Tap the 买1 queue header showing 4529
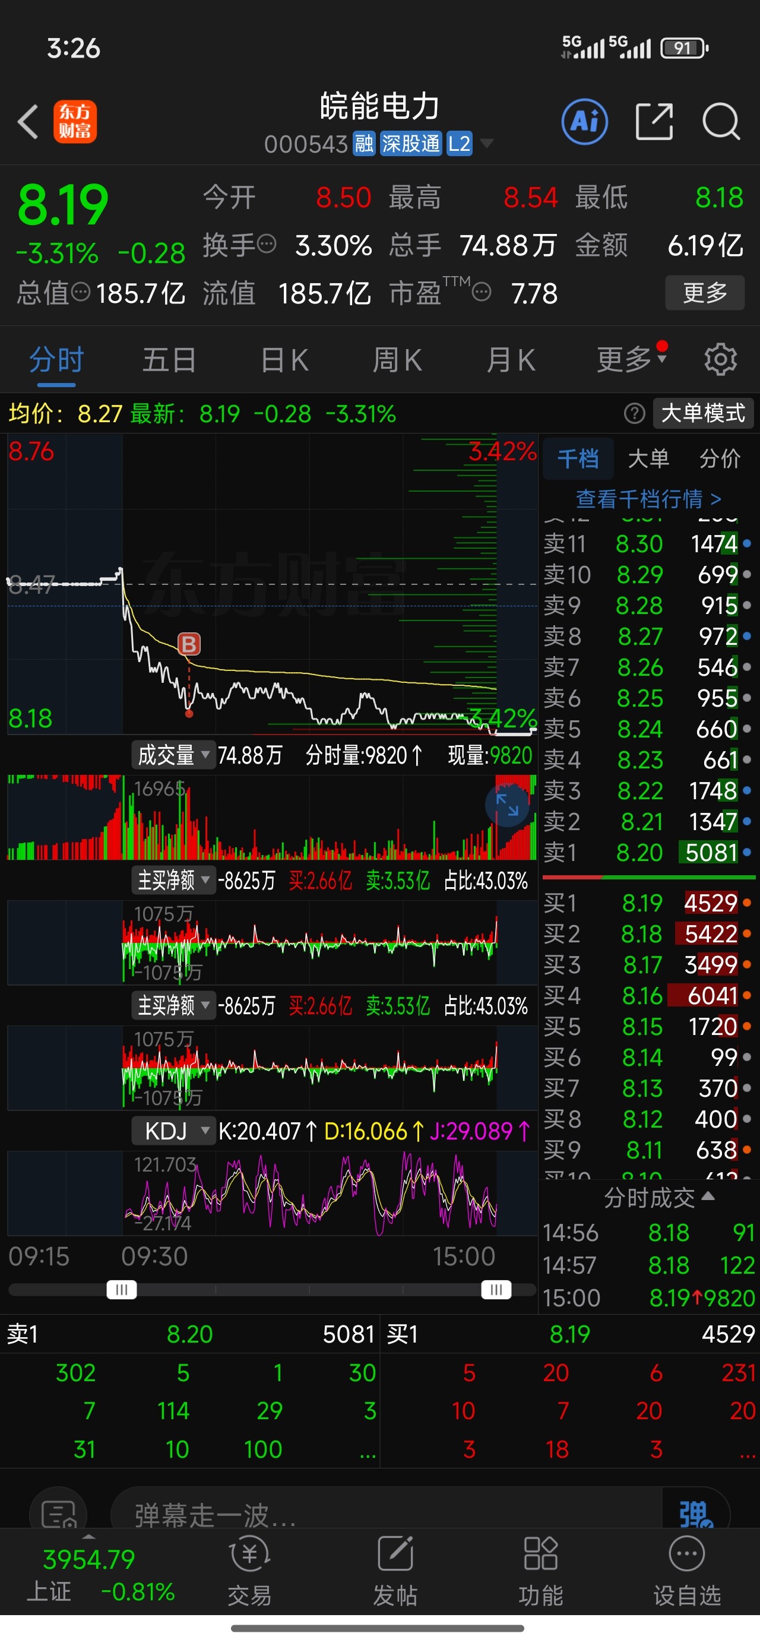 click(570, 1334)
